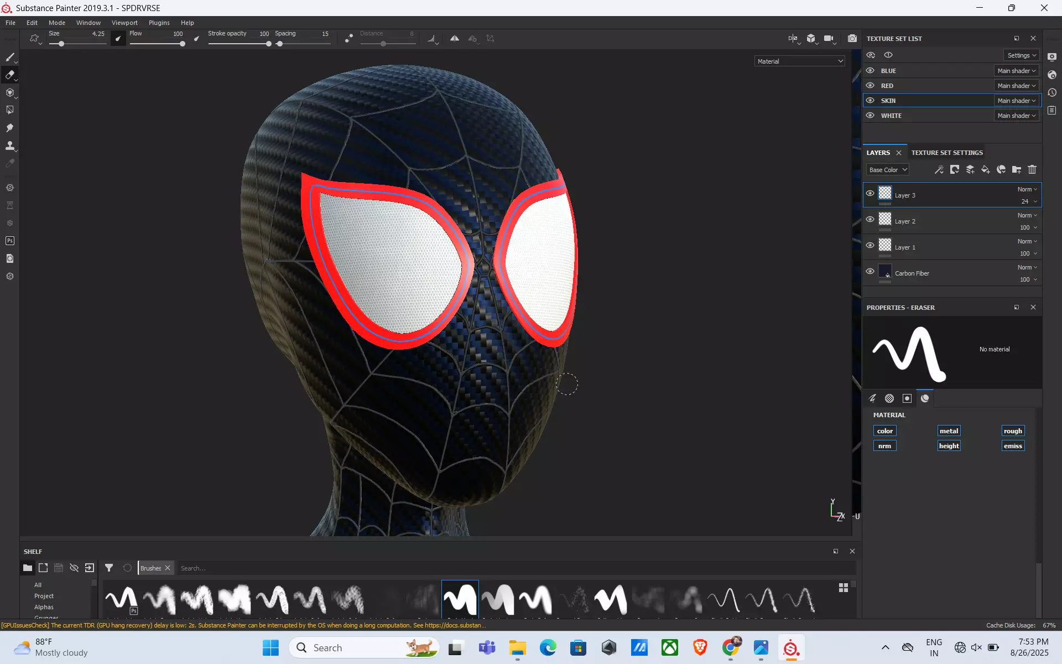Viewport: 1062px width, 664px height.
Task: Open the Material viewport mode dropdown
Action: click(x=799, y=61)
